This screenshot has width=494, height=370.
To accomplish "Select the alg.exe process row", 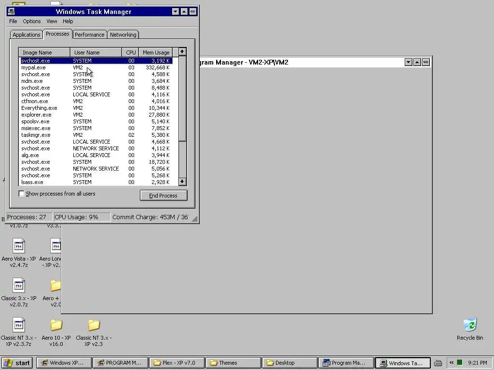I will tap(96, 155).
